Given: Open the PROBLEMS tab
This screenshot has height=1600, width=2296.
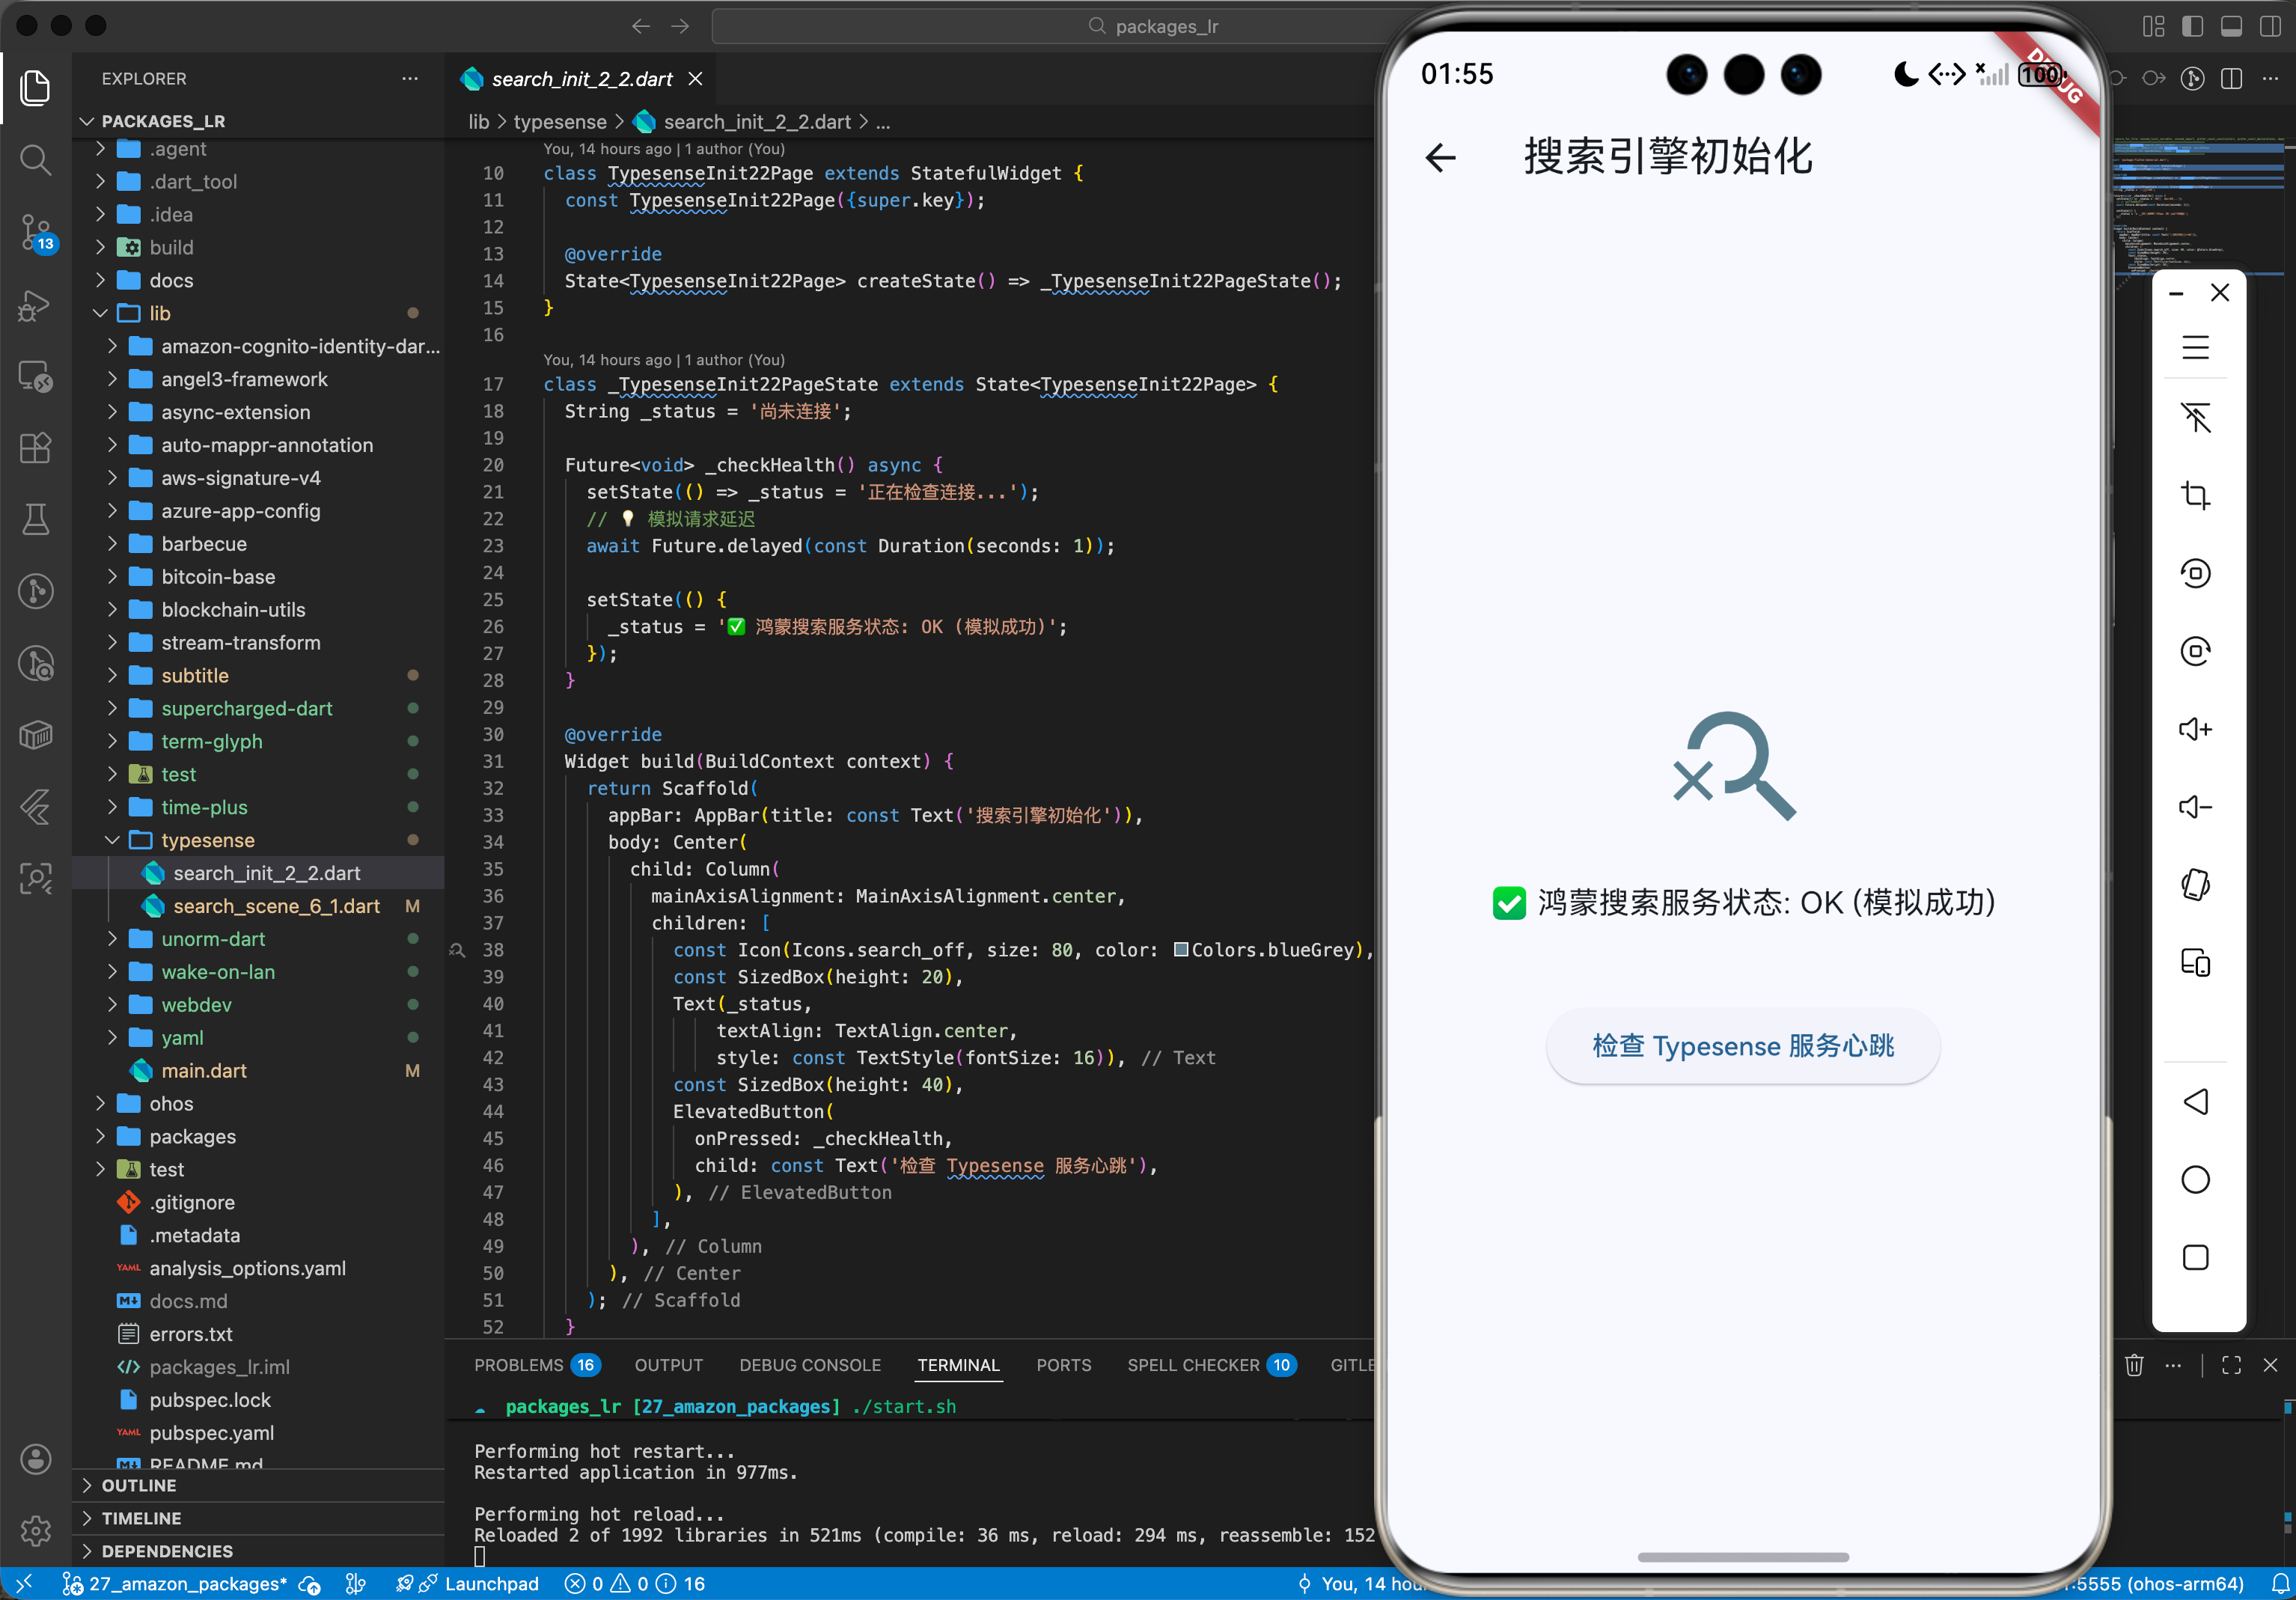Looking at the screenshot, I should pyautogui.click(x=518, y=1366).
